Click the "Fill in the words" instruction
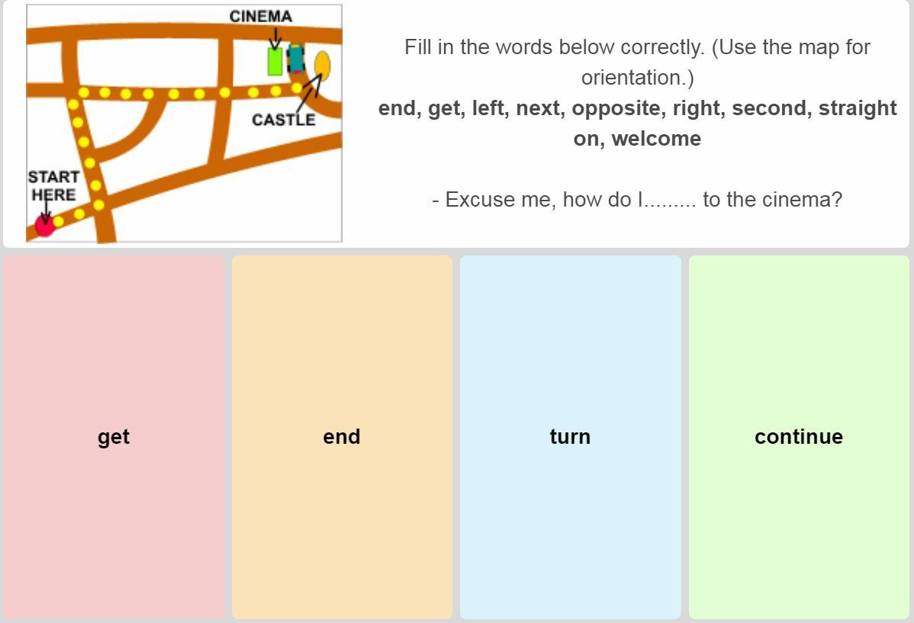Screen dimensions: 914x623 tap(637, 62)
